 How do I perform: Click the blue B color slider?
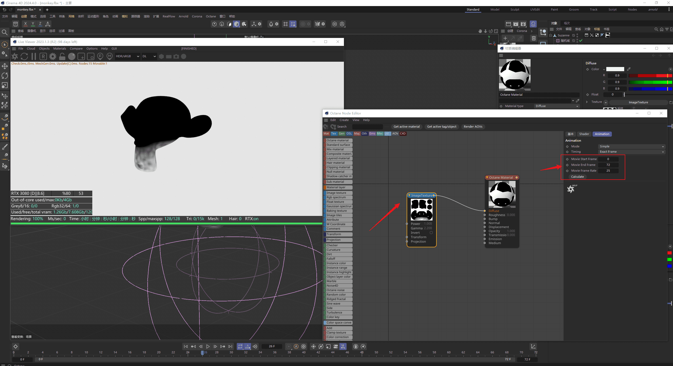[x=650, y=89]
